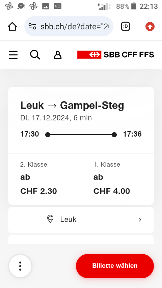Tap the magnifier search icon
This screenshot has width=162, height=288.
35,55
